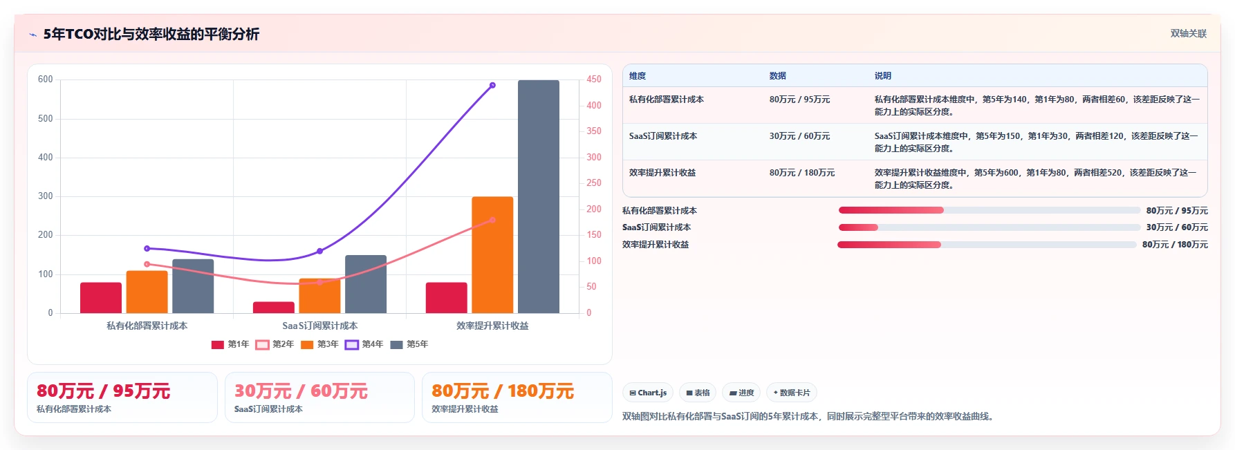Screen dimensions: 1235x450
Task: Click the red 第1年 bar for SaaS订阅累计成本
Action: click(x=274, y=308)
